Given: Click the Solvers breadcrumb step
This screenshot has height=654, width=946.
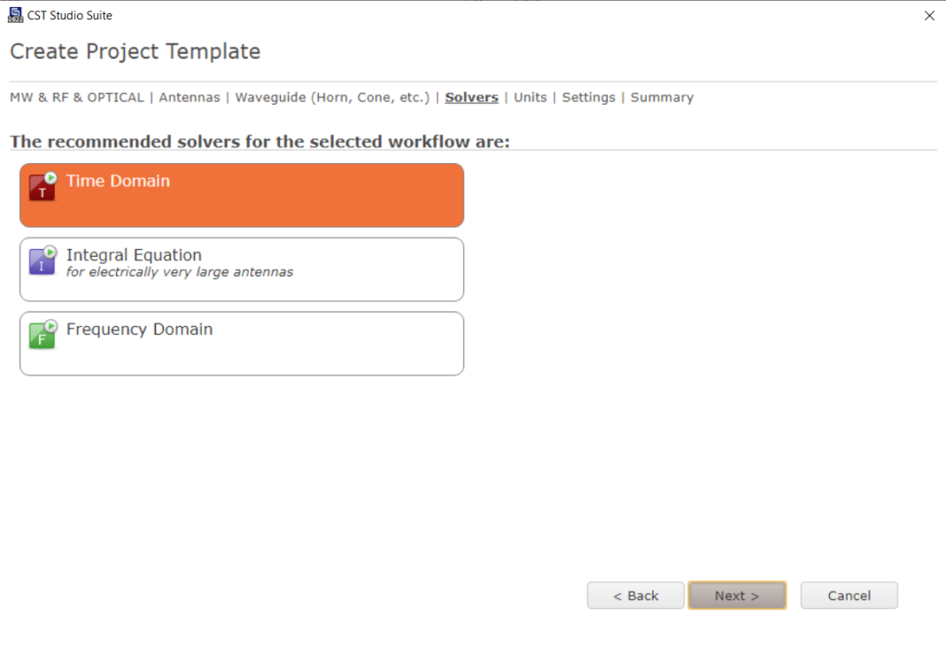Looking at the screenshot, I should pyautogui.click(x=471, y=97).
